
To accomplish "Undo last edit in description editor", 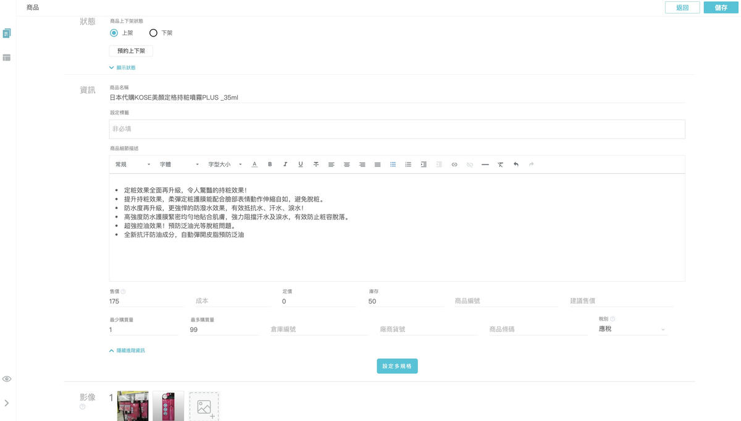I will [x=516, y=164].
